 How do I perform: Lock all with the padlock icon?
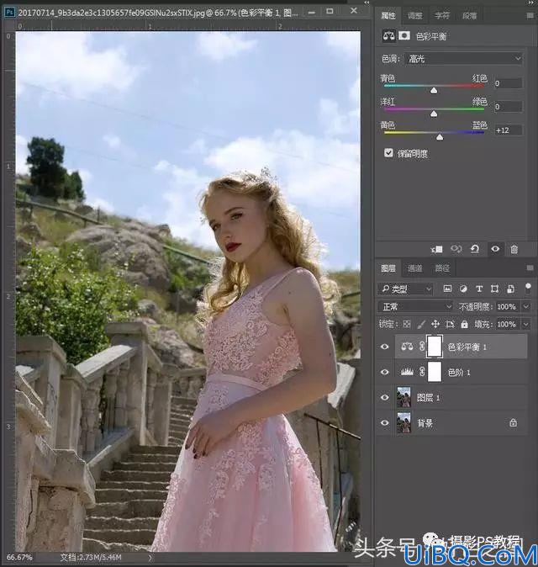pos(464,324)
